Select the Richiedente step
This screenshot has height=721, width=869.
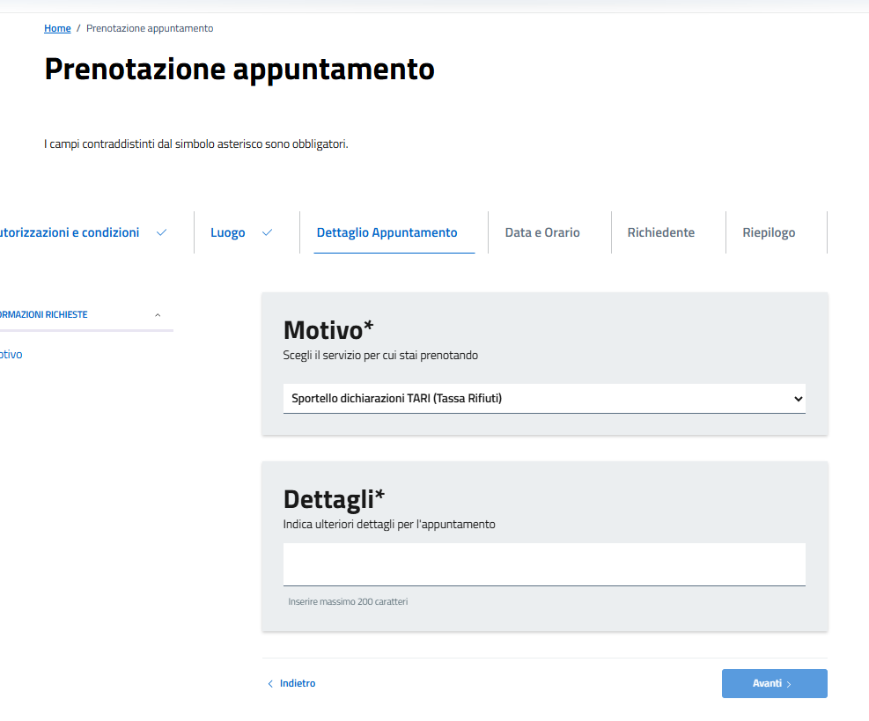click(663, 232)
